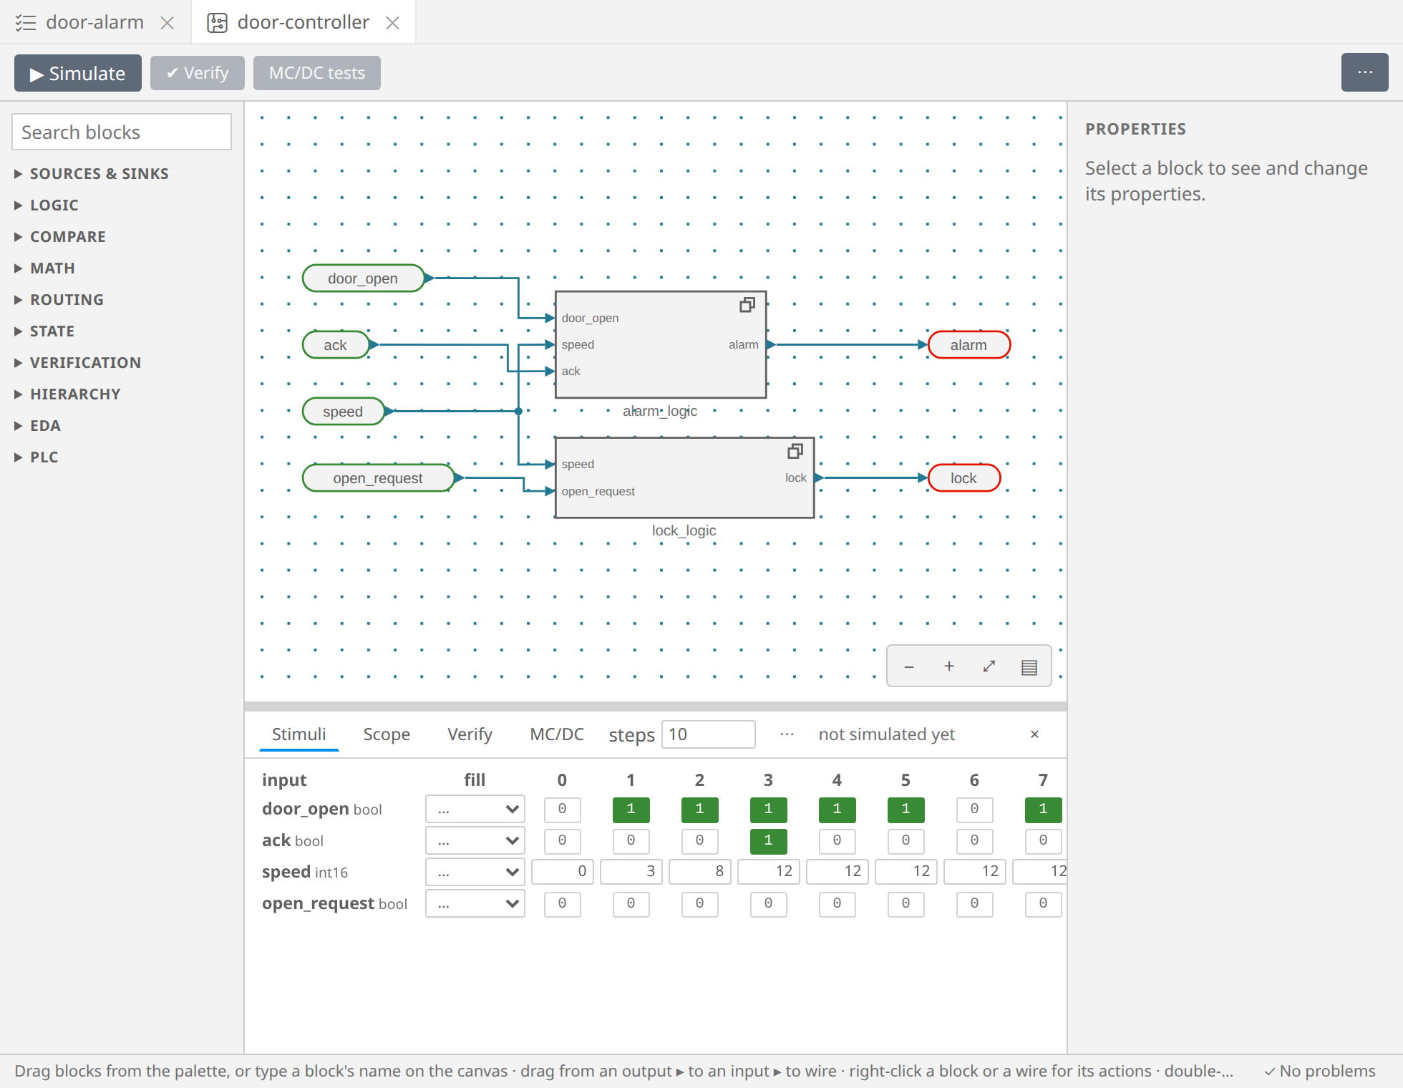
Task: Close the simulation bottom panel
Action: [1034, 734]
